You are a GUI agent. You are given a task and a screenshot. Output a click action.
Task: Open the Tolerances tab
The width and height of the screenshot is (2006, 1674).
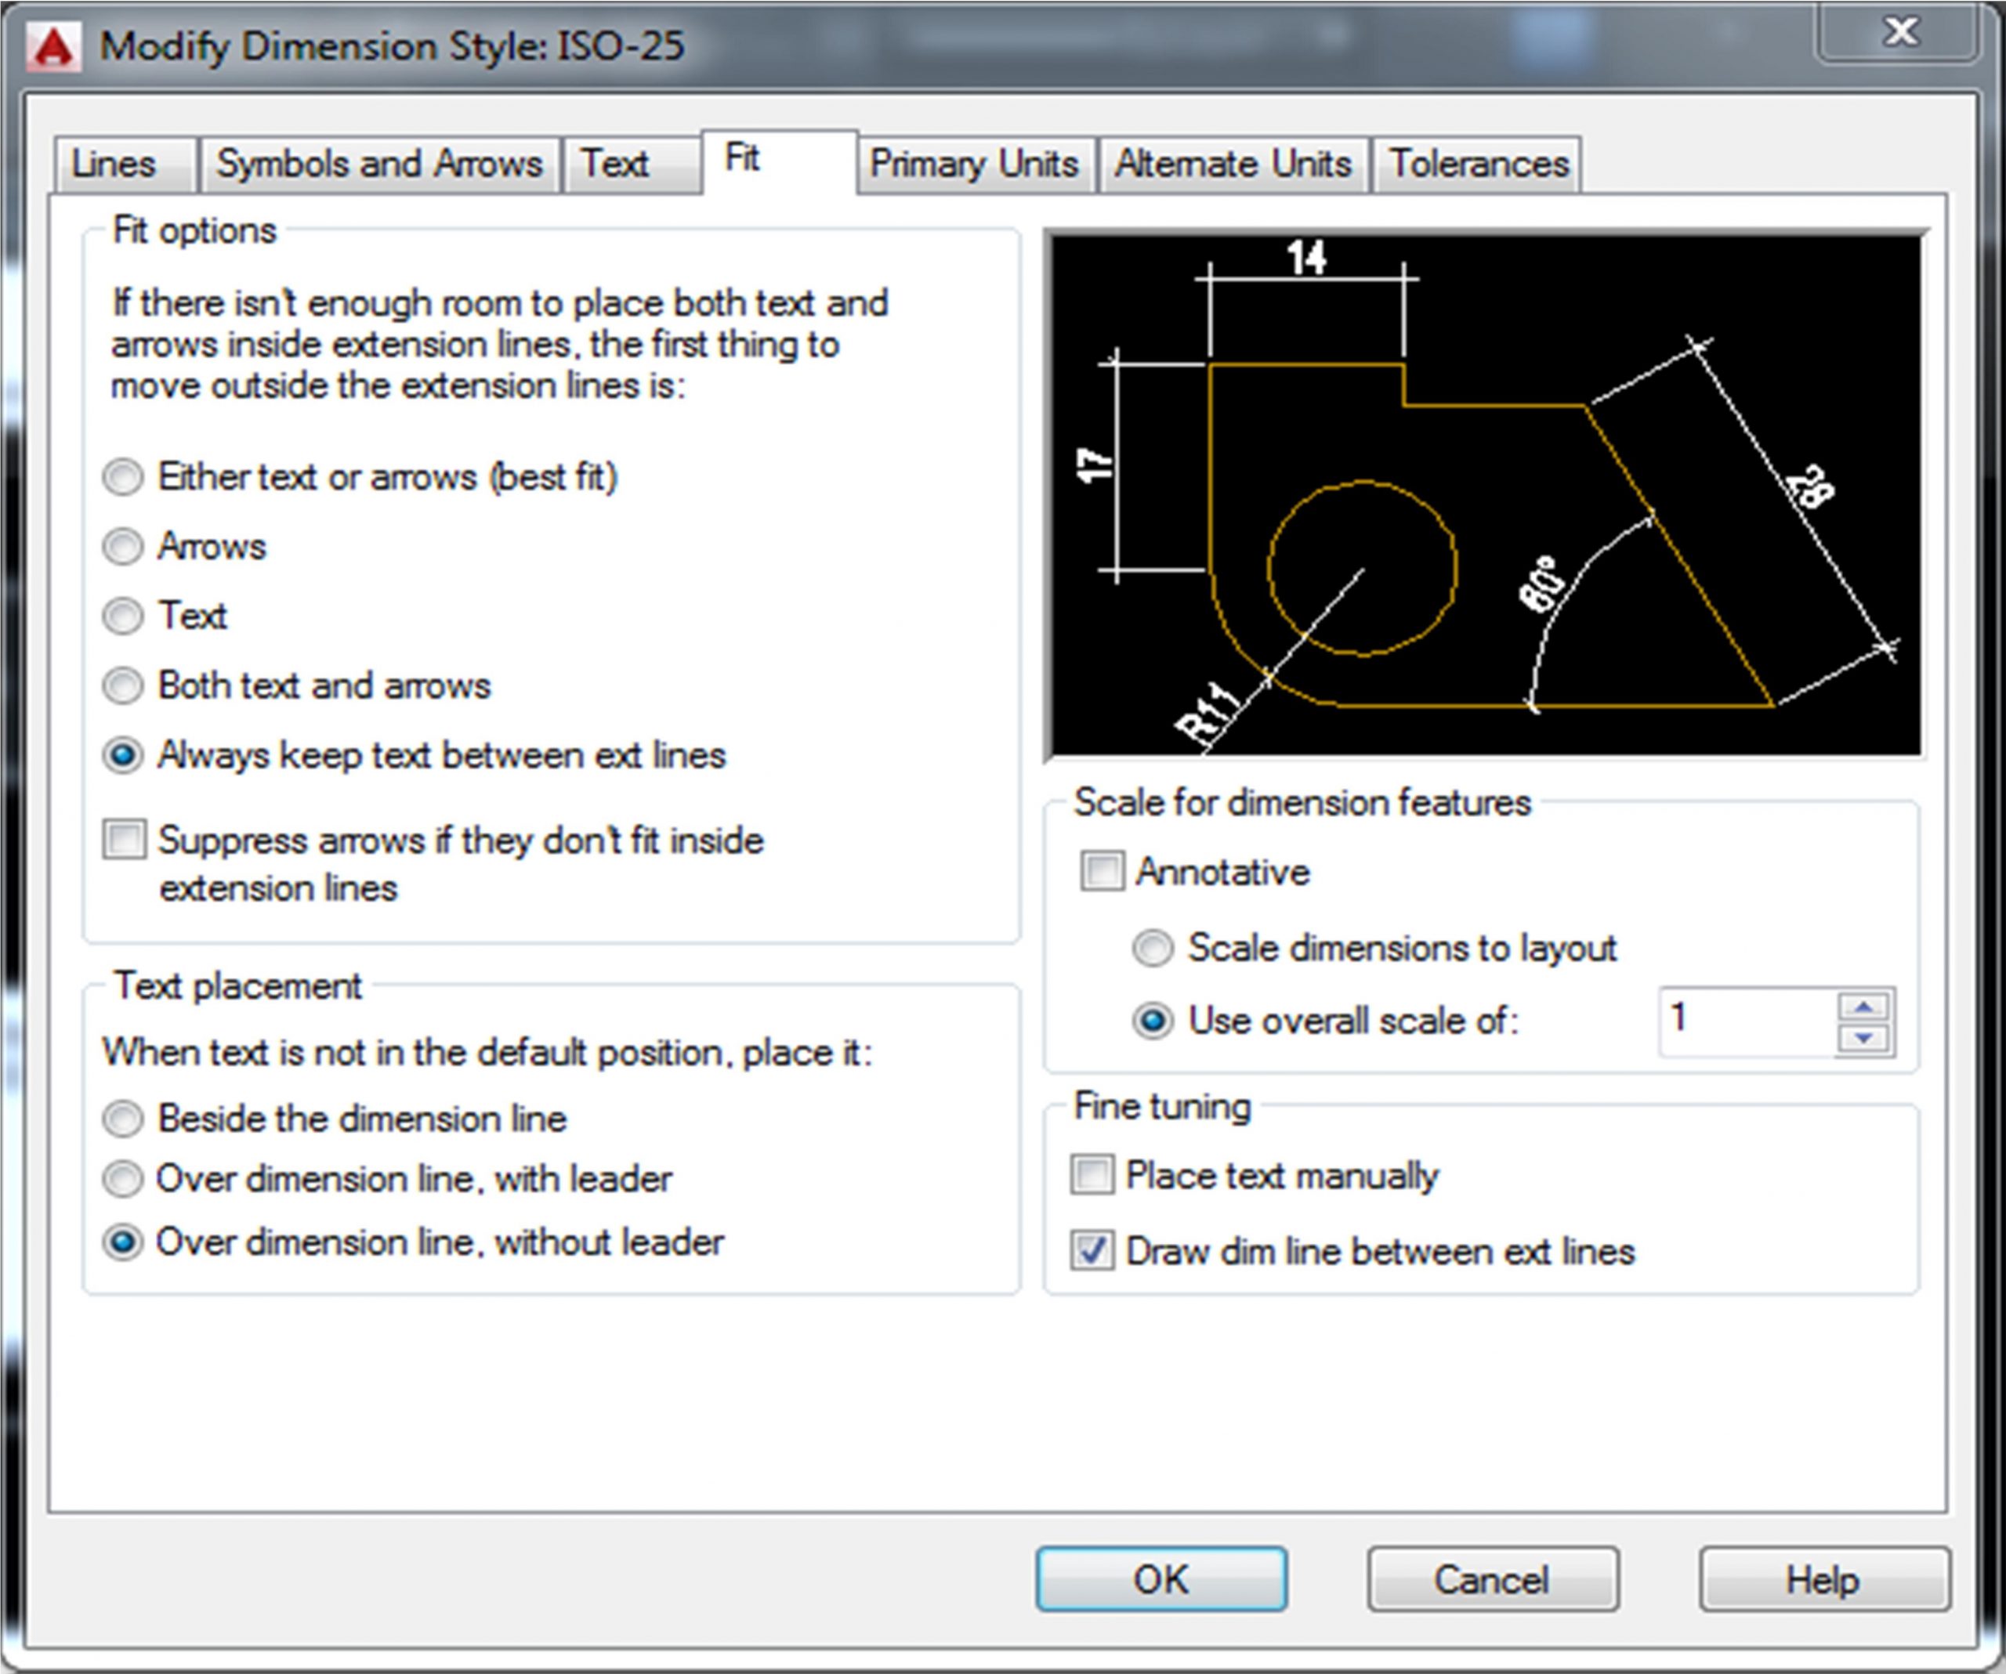pyautogui.click(x=1478, y=165)
